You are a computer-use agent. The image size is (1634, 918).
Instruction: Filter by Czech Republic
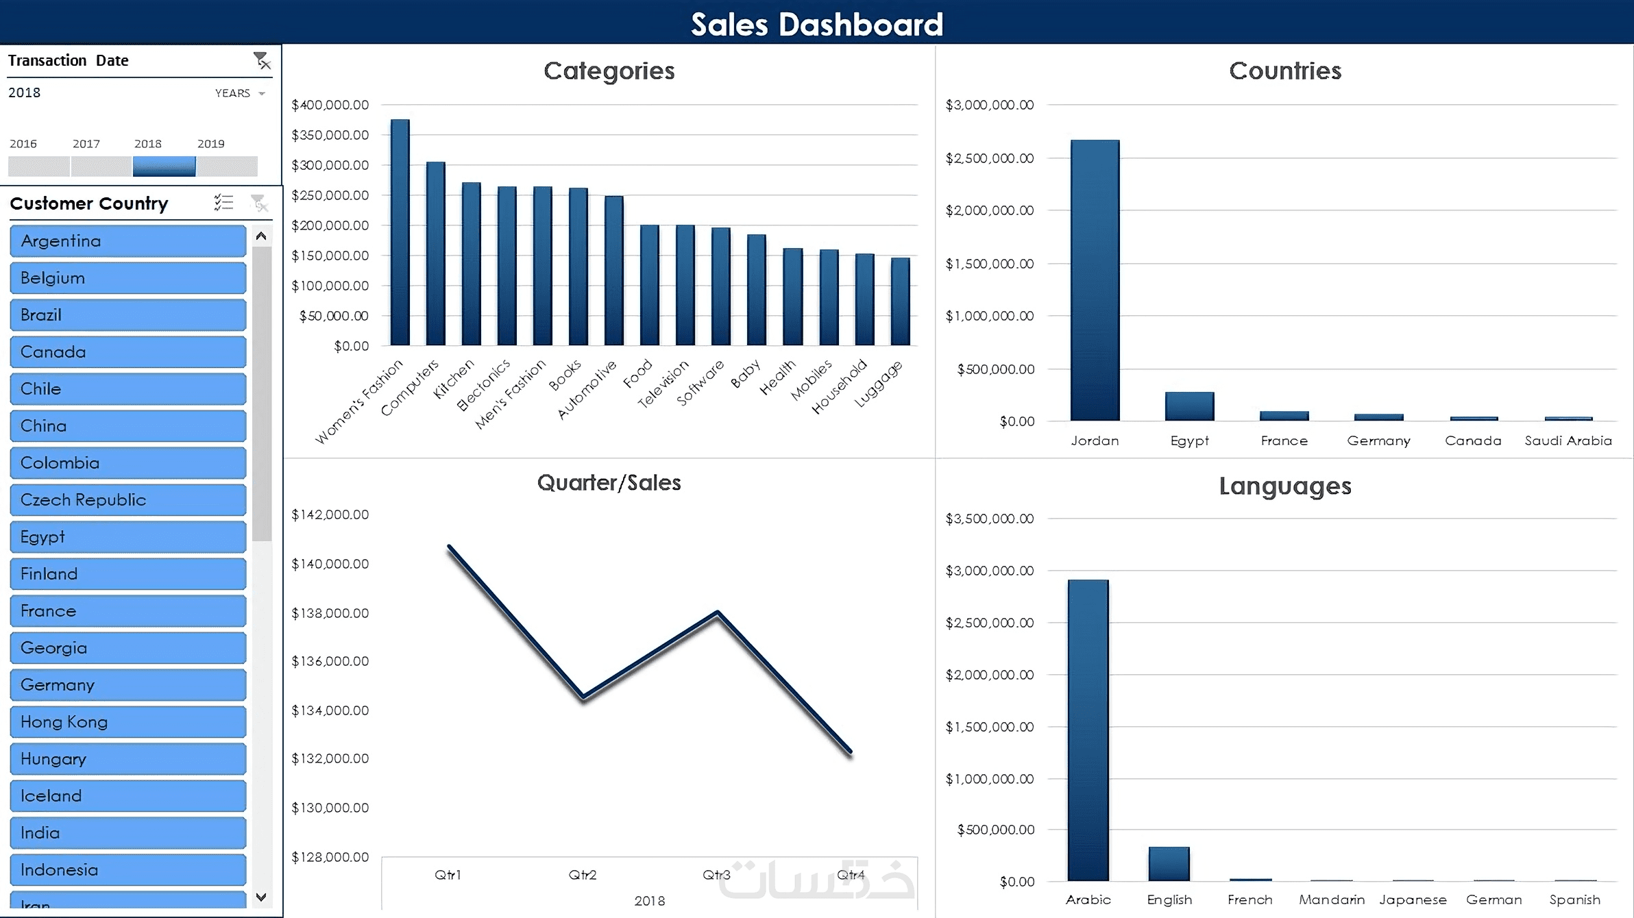click(128, 500)
